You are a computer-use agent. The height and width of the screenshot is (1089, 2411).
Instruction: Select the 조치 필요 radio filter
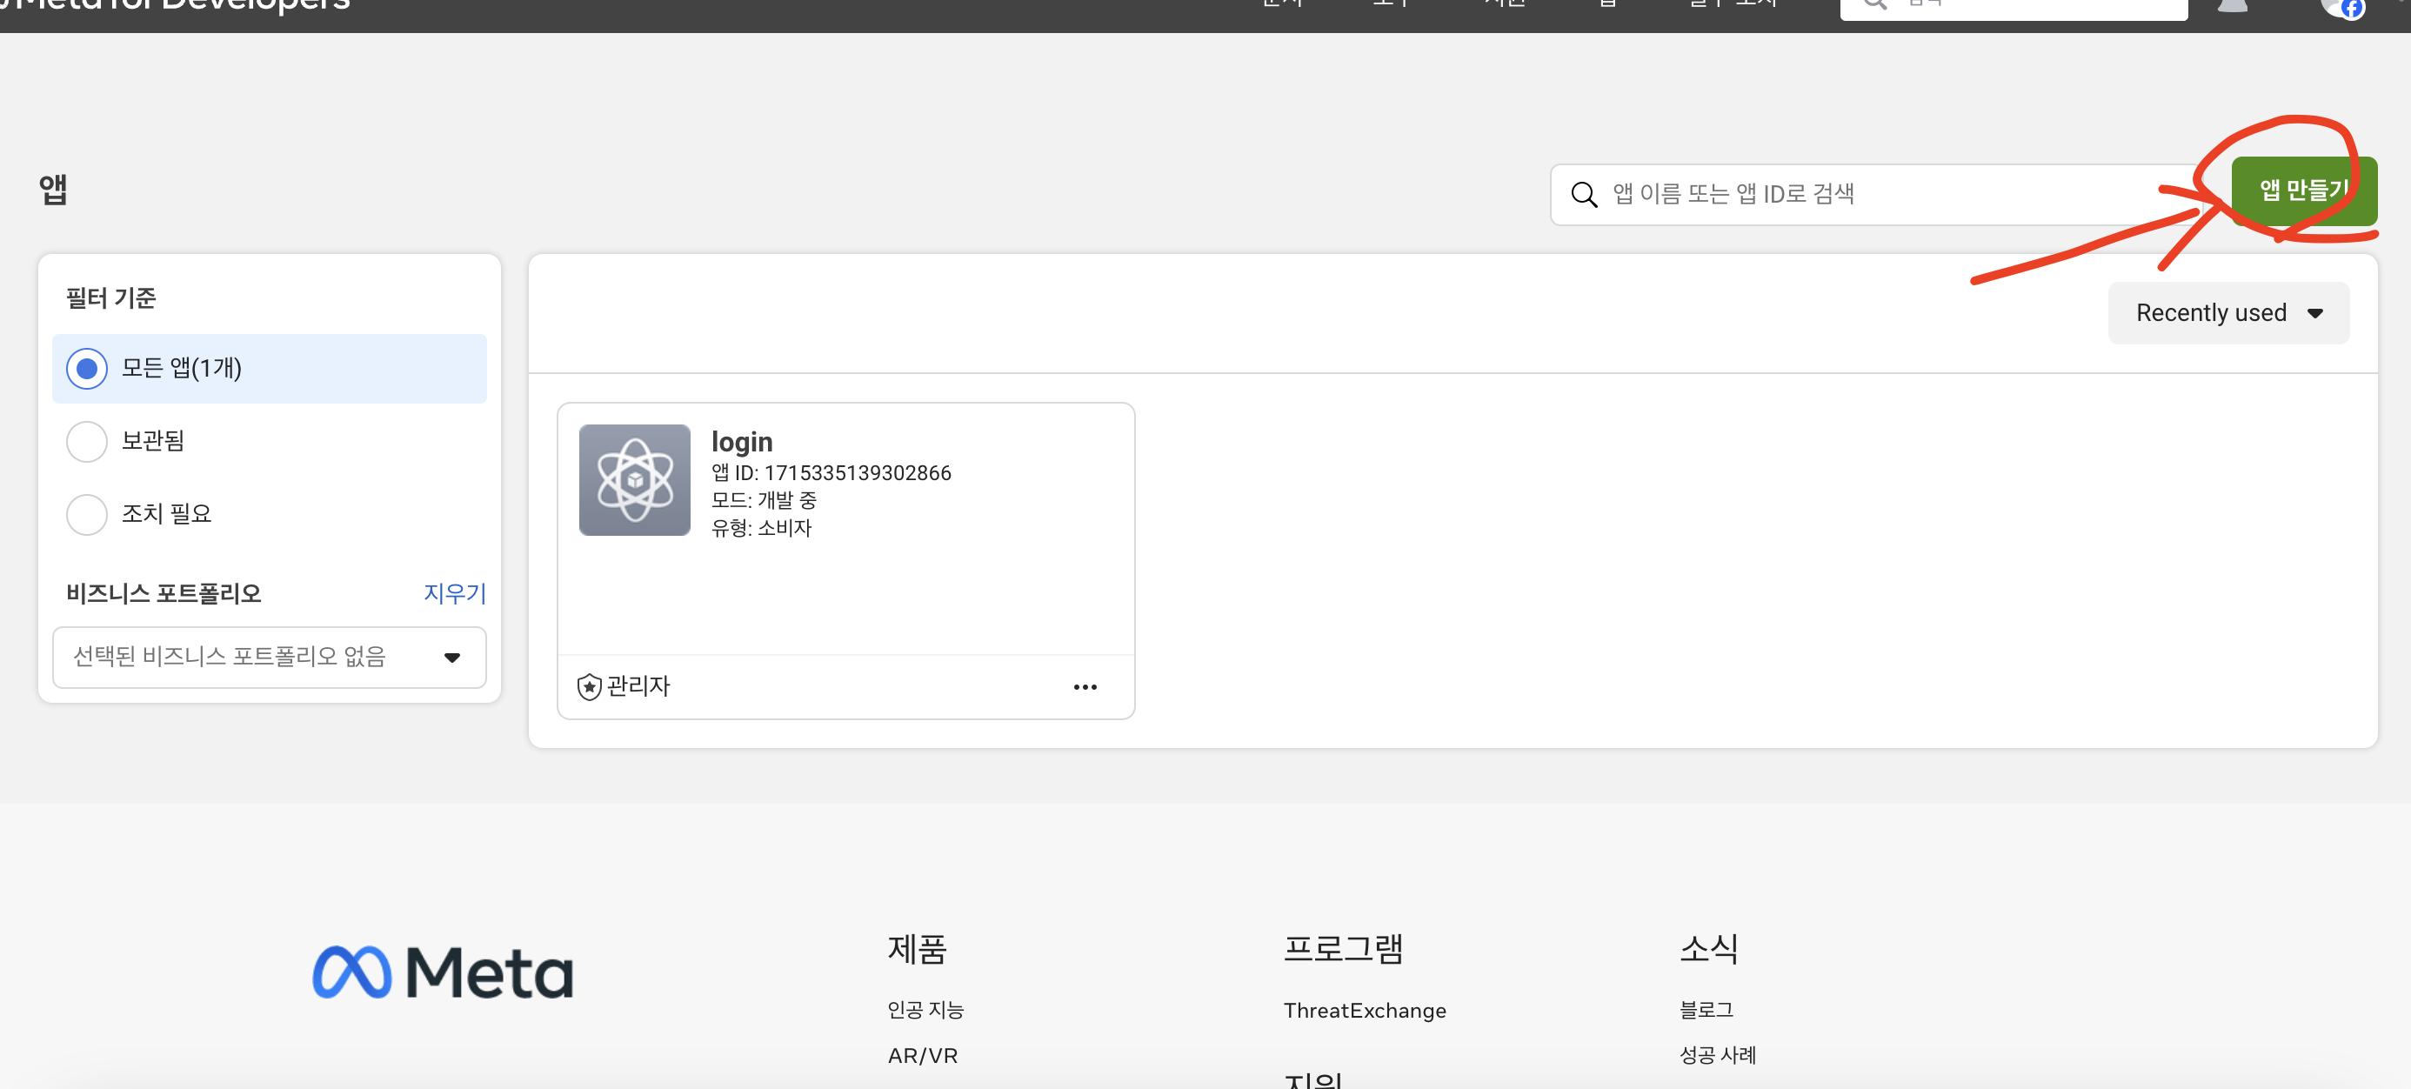87,514
